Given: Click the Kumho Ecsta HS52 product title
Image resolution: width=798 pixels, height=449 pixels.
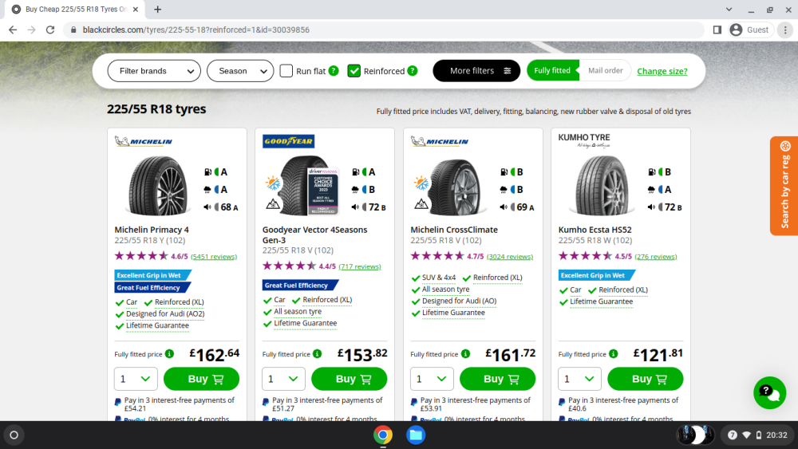Looking at the screenshot, I should tap(595, 230).
